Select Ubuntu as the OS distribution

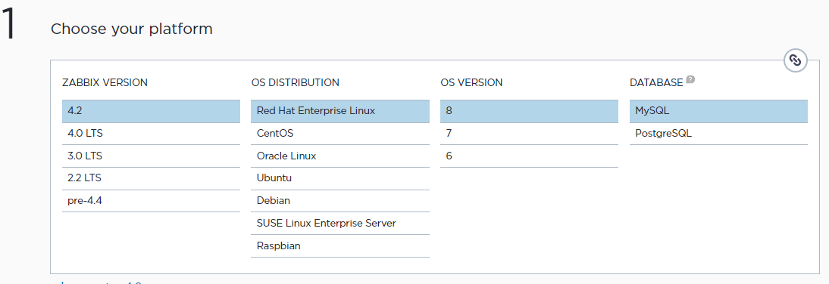[x=340, y=178]
